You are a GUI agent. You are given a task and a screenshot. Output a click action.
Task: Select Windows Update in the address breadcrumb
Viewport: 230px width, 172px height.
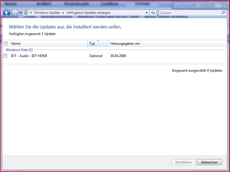pos(47,13)
